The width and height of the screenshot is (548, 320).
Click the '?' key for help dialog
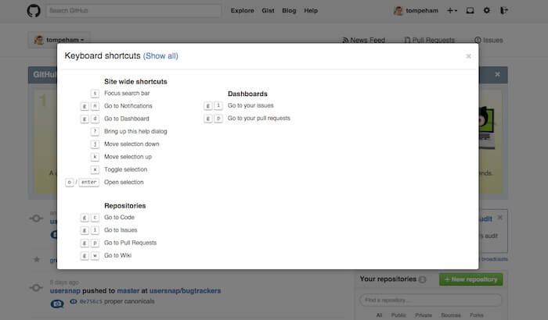(x=95, y=131)
